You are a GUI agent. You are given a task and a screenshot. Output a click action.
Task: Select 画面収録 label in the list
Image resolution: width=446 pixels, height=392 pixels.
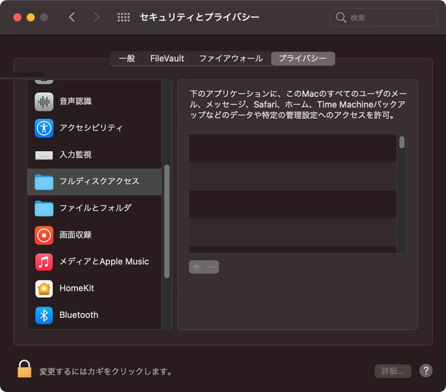point(75,235)
